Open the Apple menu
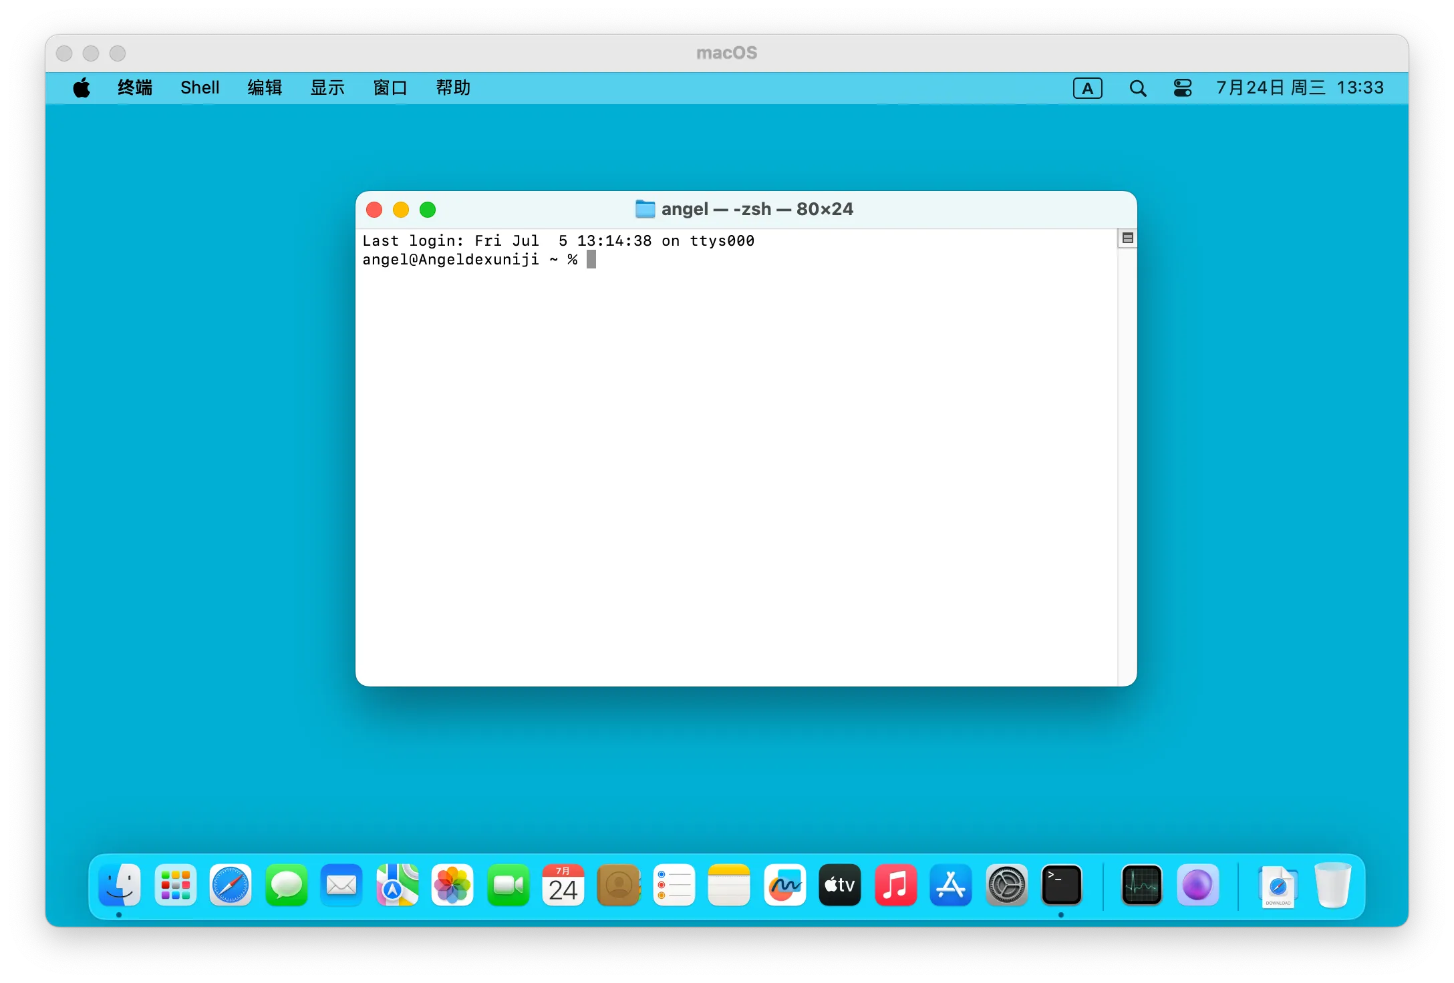Image resolution: width=1454 pixels, height=983 pixels. (x=82, y=88)
